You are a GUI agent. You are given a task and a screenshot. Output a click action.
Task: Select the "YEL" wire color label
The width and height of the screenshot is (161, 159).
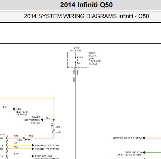16,143
